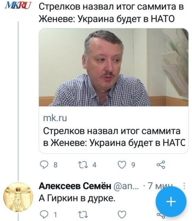Open more options for Алексеев Семён's reply
The width and height of the screenshot is (192, 221).
tap(184, 186)
